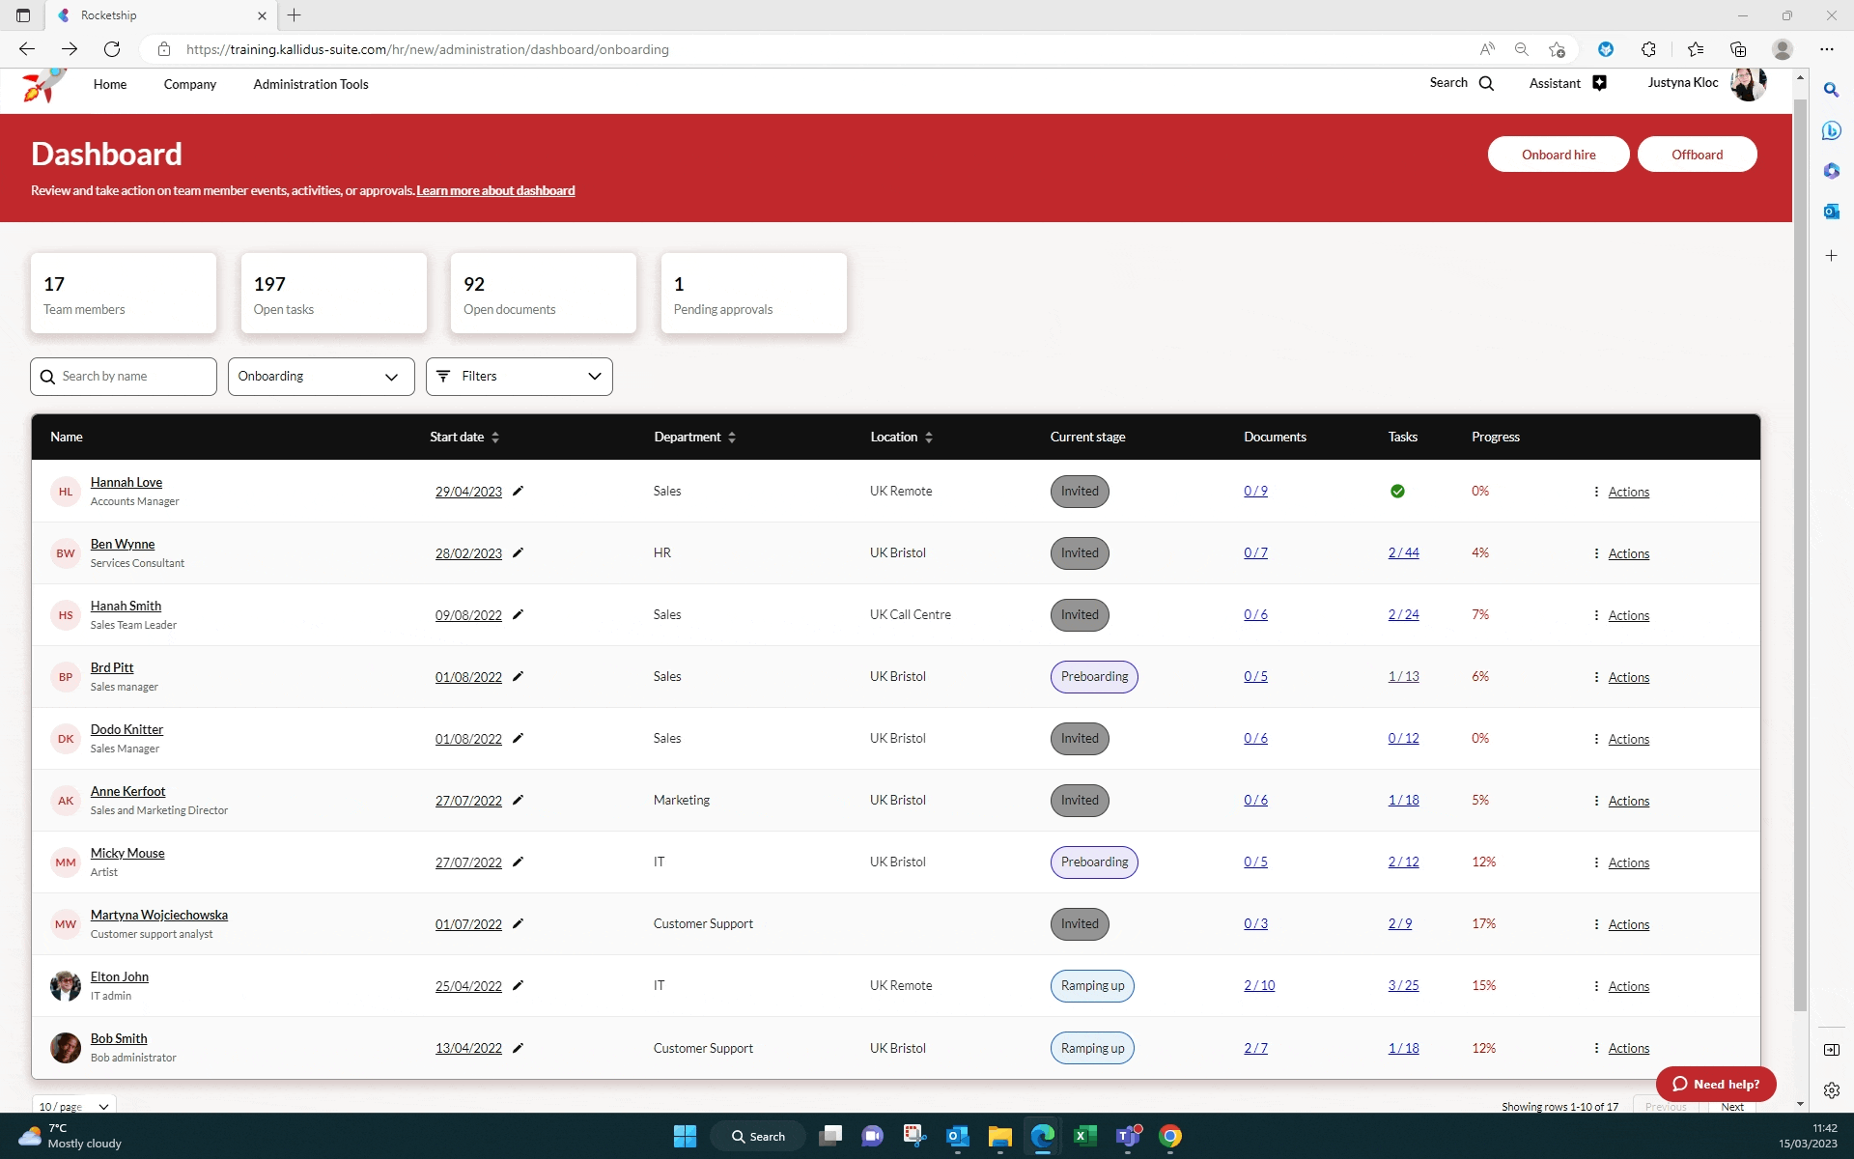1854x1159 pixels.
Task: Open the Filters dropdown
Action: click(519, 377)
